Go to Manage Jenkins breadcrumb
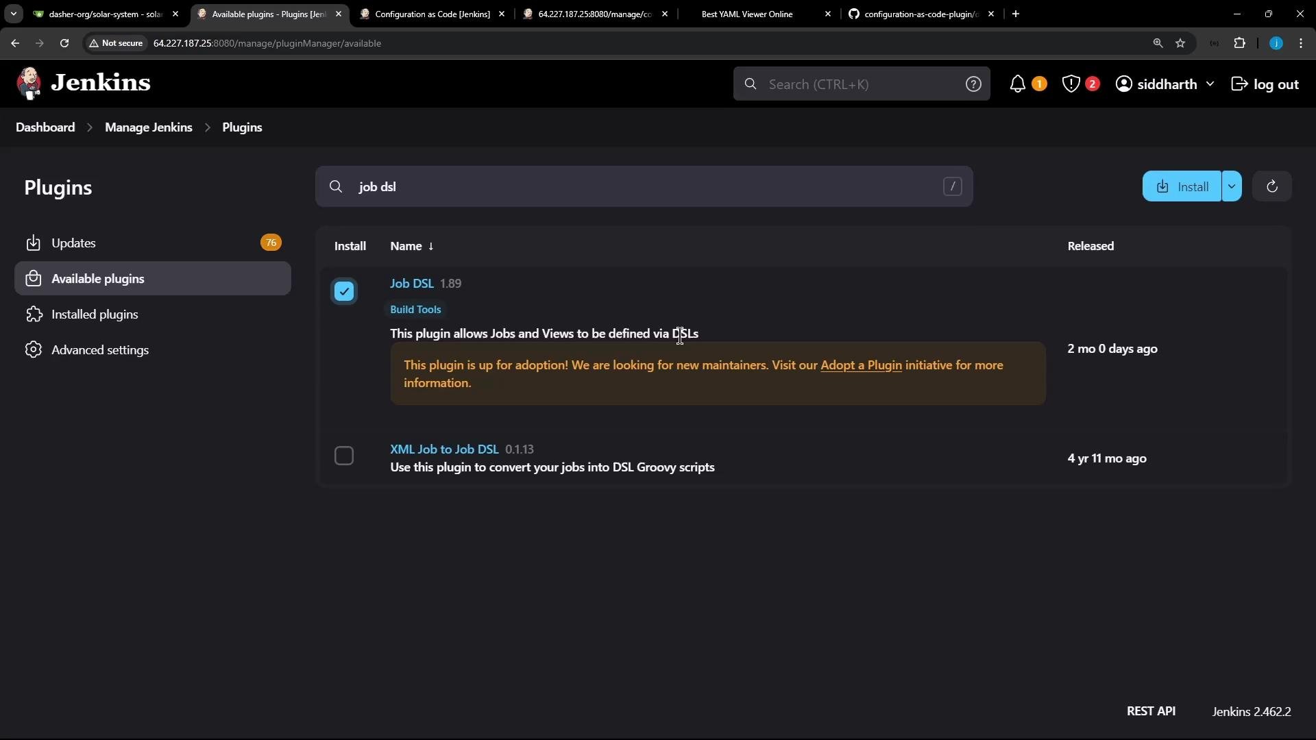The width and height of the screenshot is (1316, 740). click(x=149, y=127)
